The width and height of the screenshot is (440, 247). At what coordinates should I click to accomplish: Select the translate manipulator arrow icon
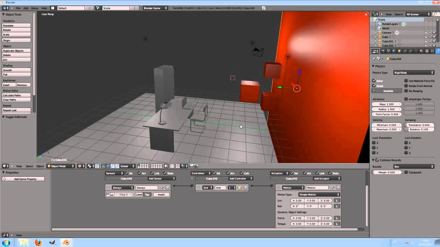tap(108, 166)
